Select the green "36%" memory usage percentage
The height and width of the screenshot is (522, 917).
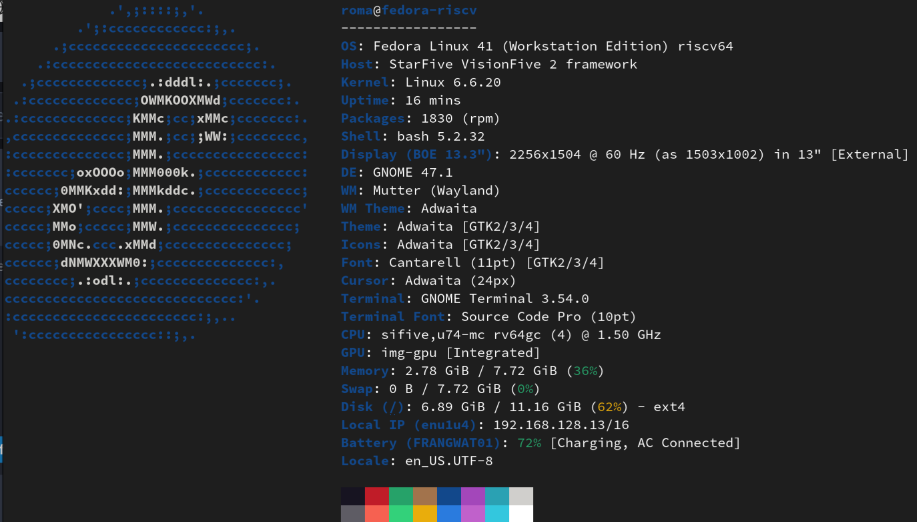(585, 370)
